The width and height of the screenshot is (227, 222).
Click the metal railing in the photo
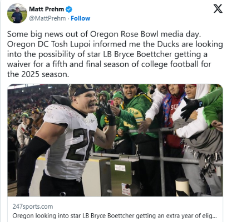coord(157,148)
